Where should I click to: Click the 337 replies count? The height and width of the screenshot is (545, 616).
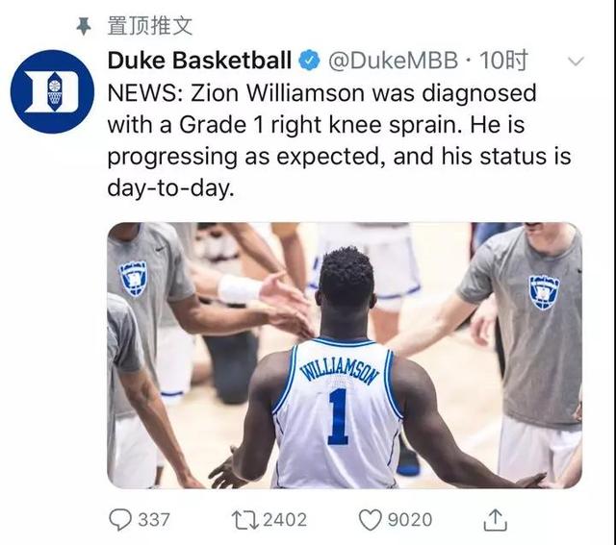[x=154, y=520]
